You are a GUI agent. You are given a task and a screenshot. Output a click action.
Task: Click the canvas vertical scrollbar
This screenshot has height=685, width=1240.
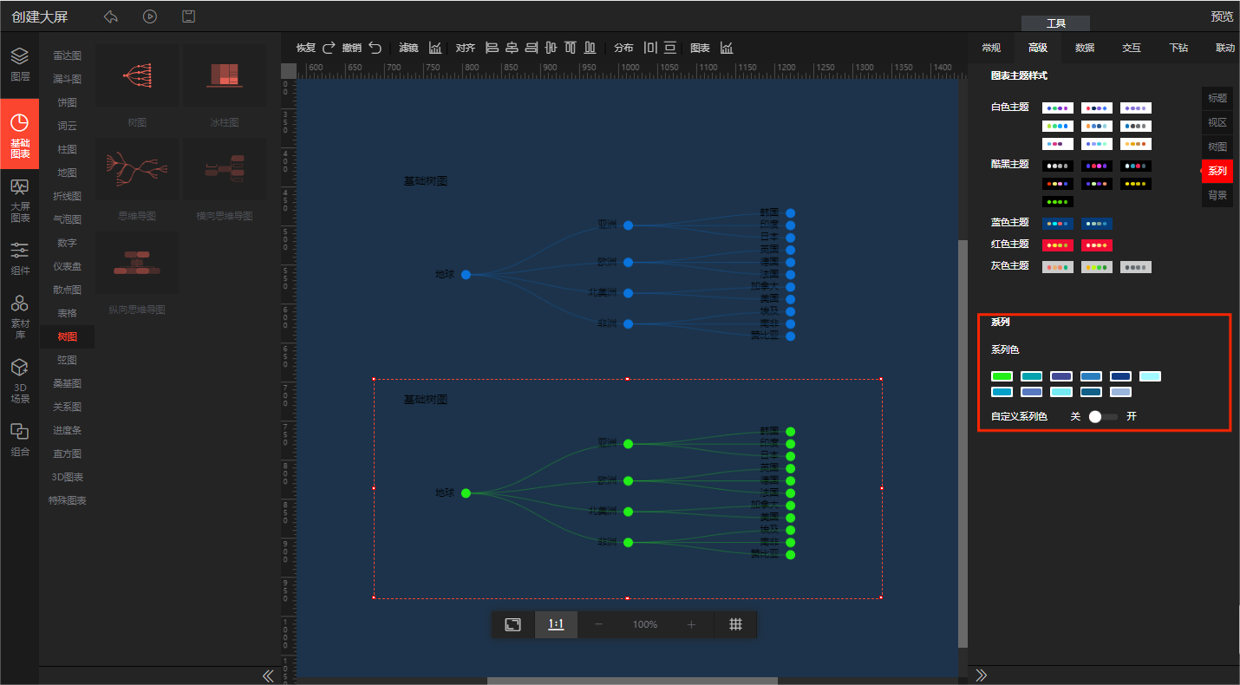[963, 443]
